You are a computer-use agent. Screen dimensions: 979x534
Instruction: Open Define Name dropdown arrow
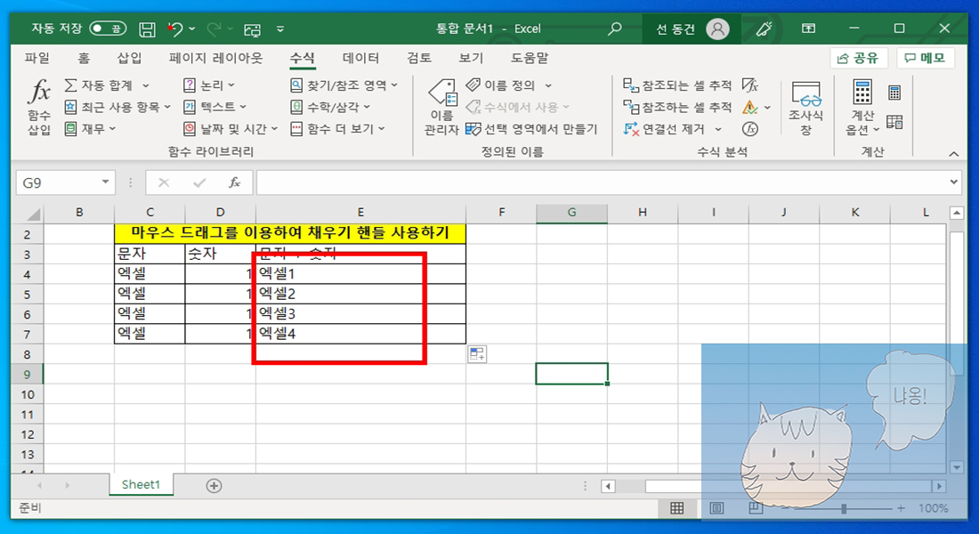pos(548,85)
